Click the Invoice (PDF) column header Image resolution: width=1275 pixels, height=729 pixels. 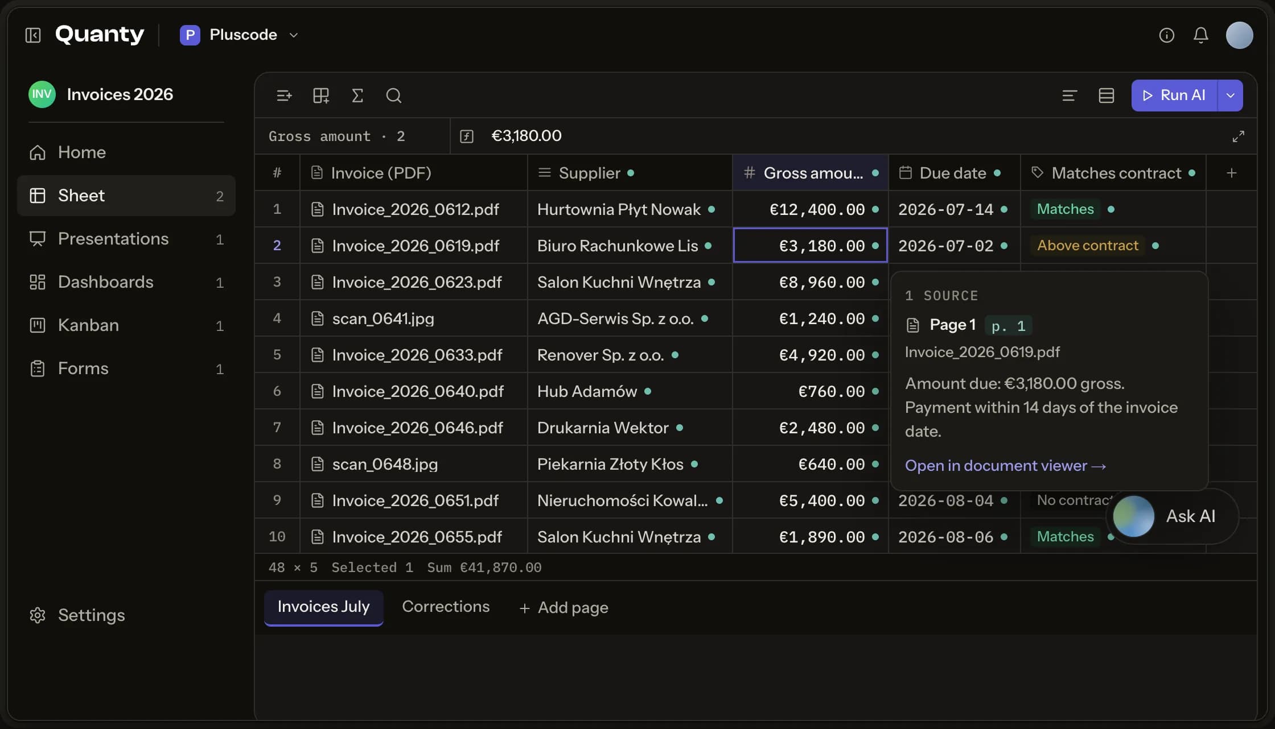(x=414, y=173)
